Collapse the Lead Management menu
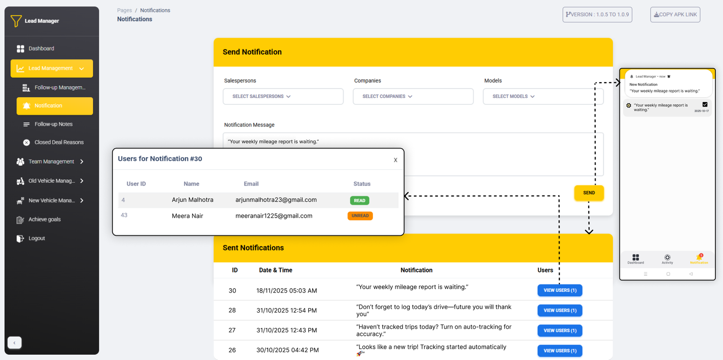723x360 pixels. click(x=82, y=69)
